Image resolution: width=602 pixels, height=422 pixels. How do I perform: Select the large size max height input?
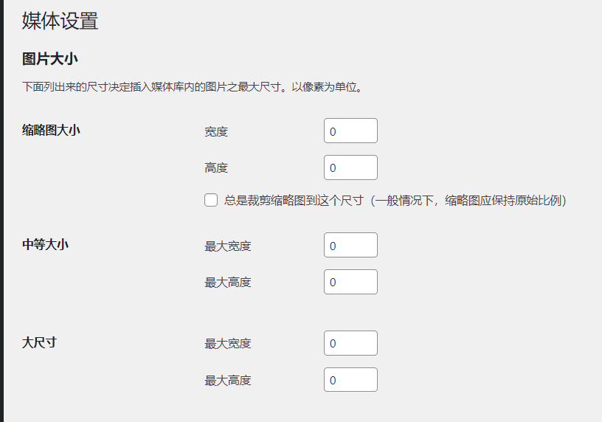350,380
